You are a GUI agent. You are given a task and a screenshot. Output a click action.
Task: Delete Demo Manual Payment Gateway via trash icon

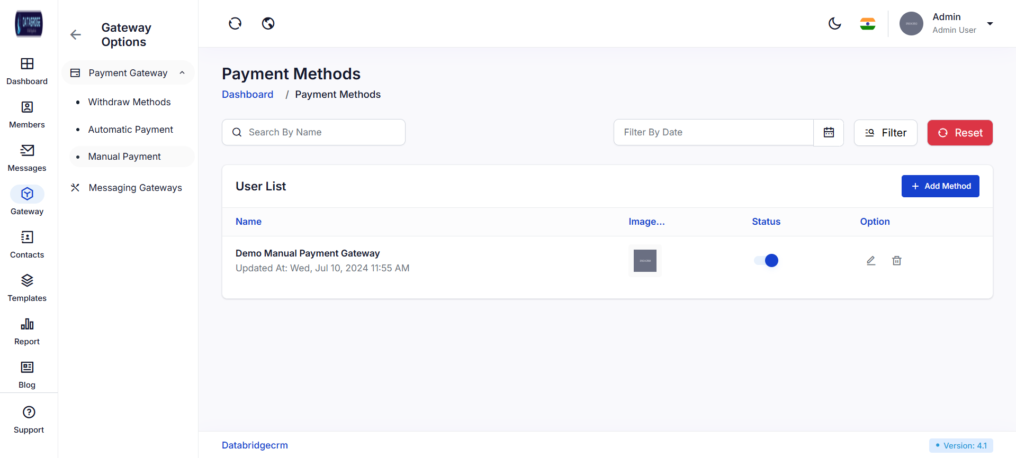point(896,260)
